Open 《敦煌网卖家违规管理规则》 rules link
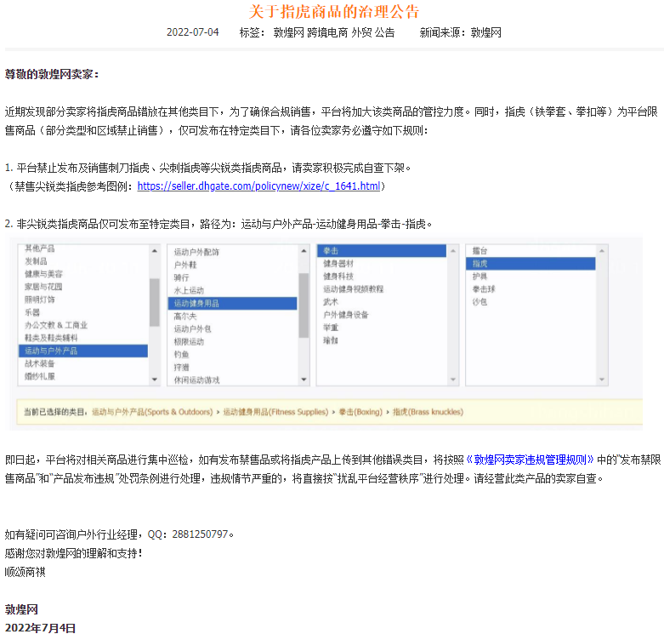 [x=530, y=460]
